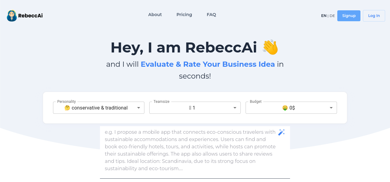This screenshot has height=182, width=390.
Task: Click the thinking face emoji in Personality
Action: (67, 108)
